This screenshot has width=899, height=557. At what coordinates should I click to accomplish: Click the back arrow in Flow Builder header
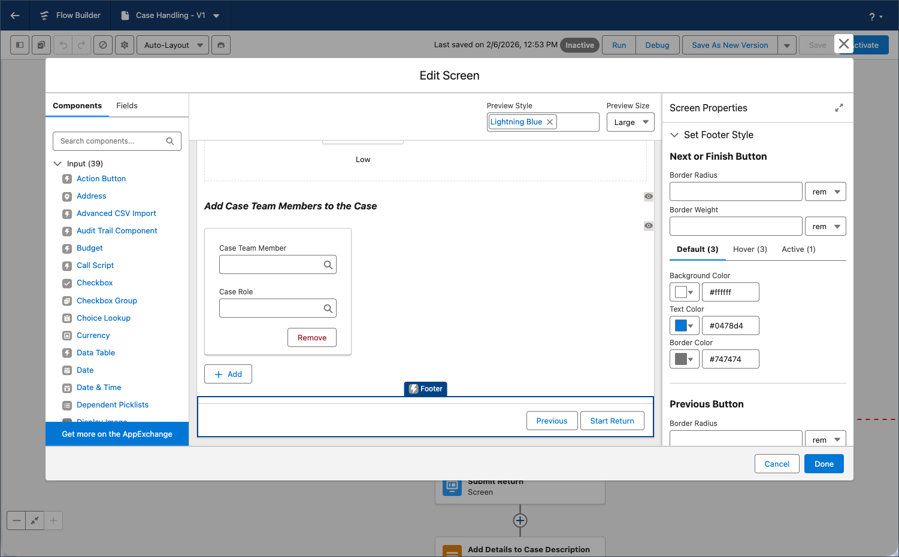[x=15, y=16]
